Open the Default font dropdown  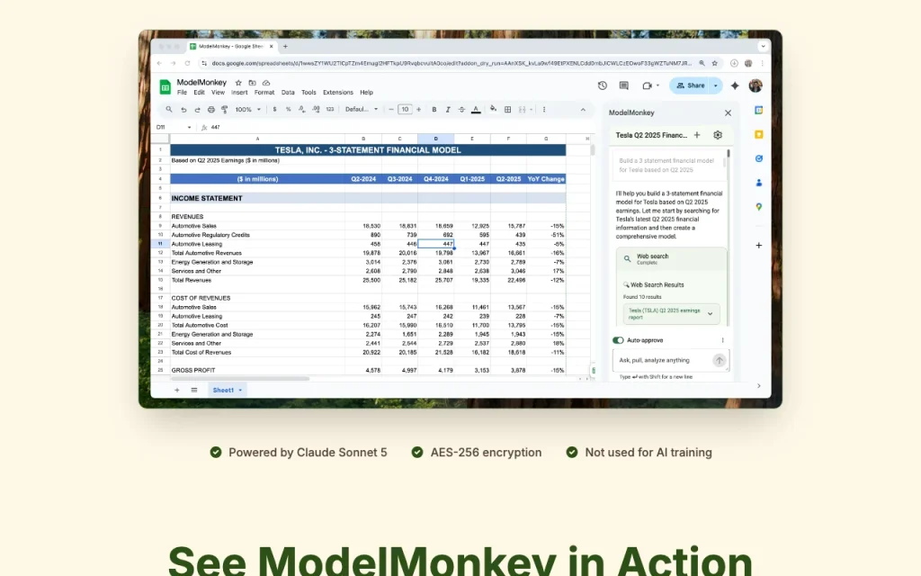[x=362, y=109]
